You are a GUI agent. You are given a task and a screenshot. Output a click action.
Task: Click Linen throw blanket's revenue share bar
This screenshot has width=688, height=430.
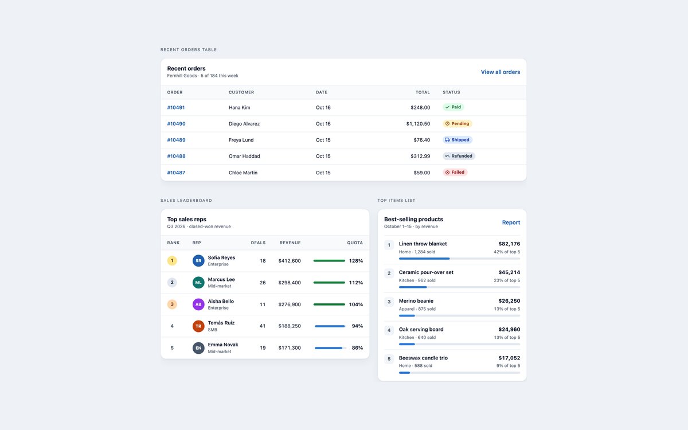click(x=460, y=259)
